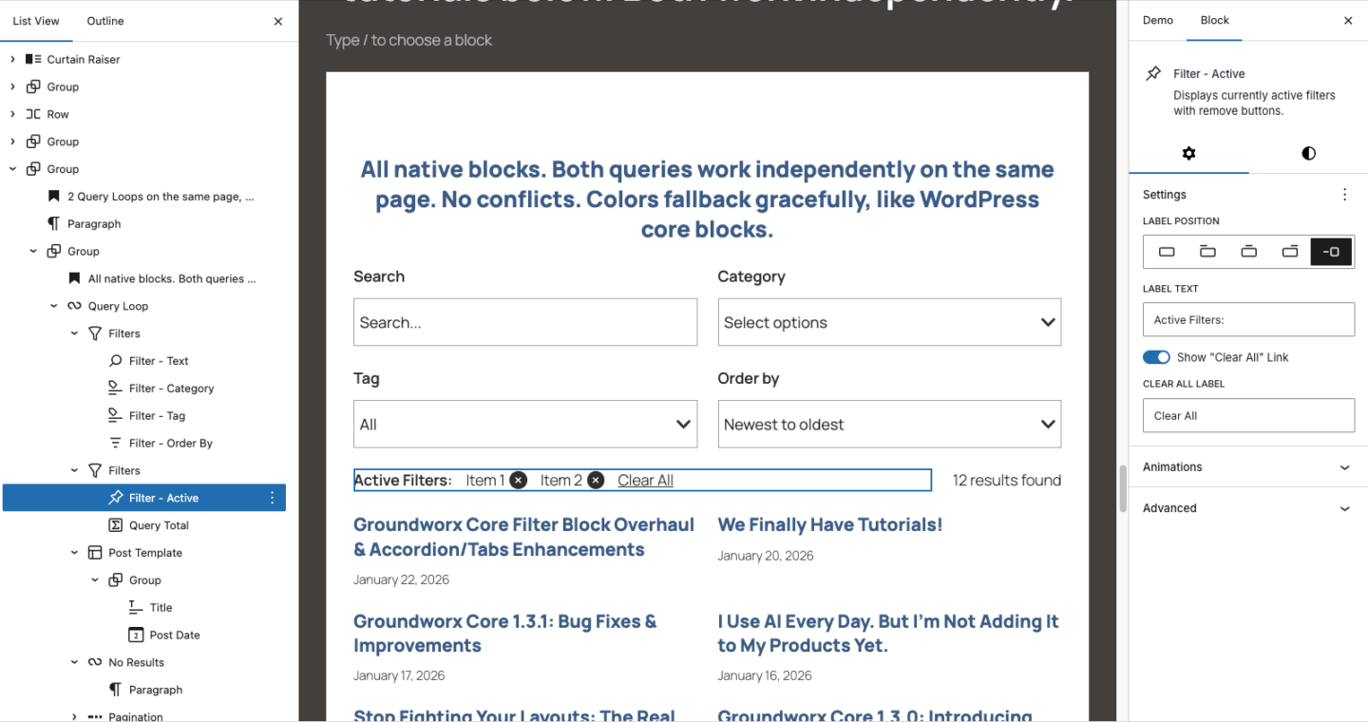The height and width of the screenshot is (722, 1368).
Task: Disable the Show "Clear All" Link toggle
Action: click(1156, 356)
